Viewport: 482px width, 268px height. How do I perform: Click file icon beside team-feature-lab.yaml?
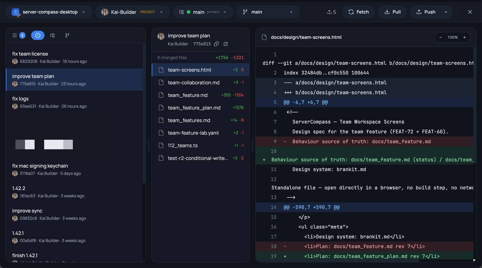(x=161, y=133)
